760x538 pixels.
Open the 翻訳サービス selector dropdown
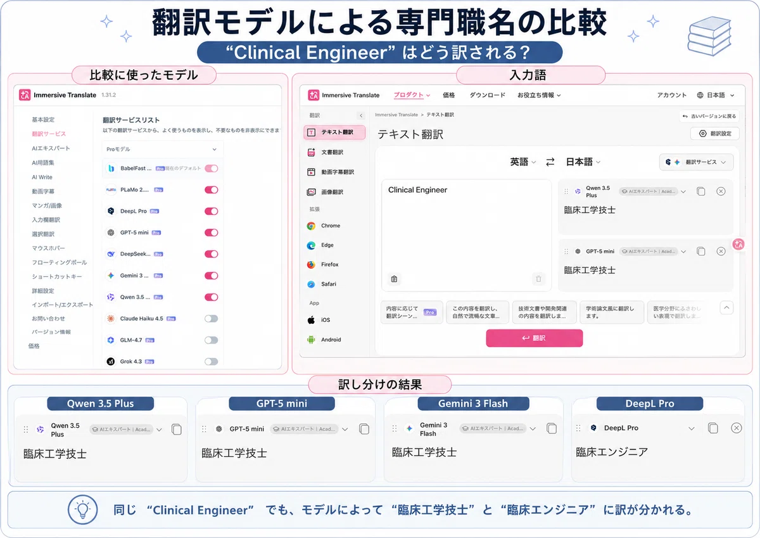click(x=696, y=162)
